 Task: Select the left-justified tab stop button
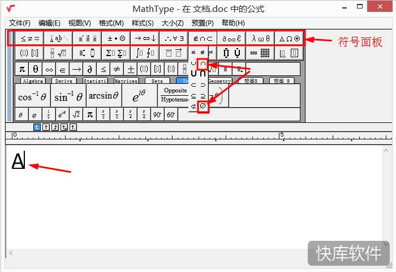[37, 127]
